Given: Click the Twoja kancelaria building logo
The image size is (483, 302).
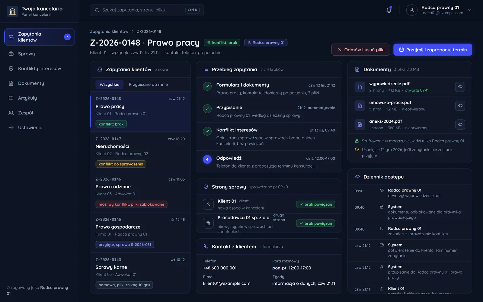Looking at the screenshot, I should (x=12, y=11).
